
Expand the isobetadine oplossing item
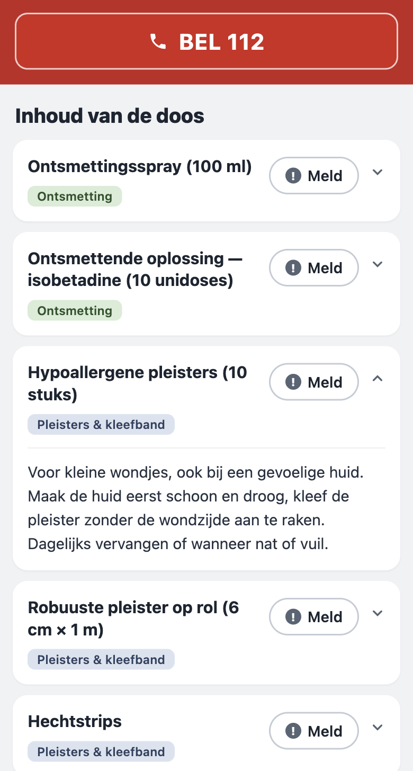click(377, 264)
